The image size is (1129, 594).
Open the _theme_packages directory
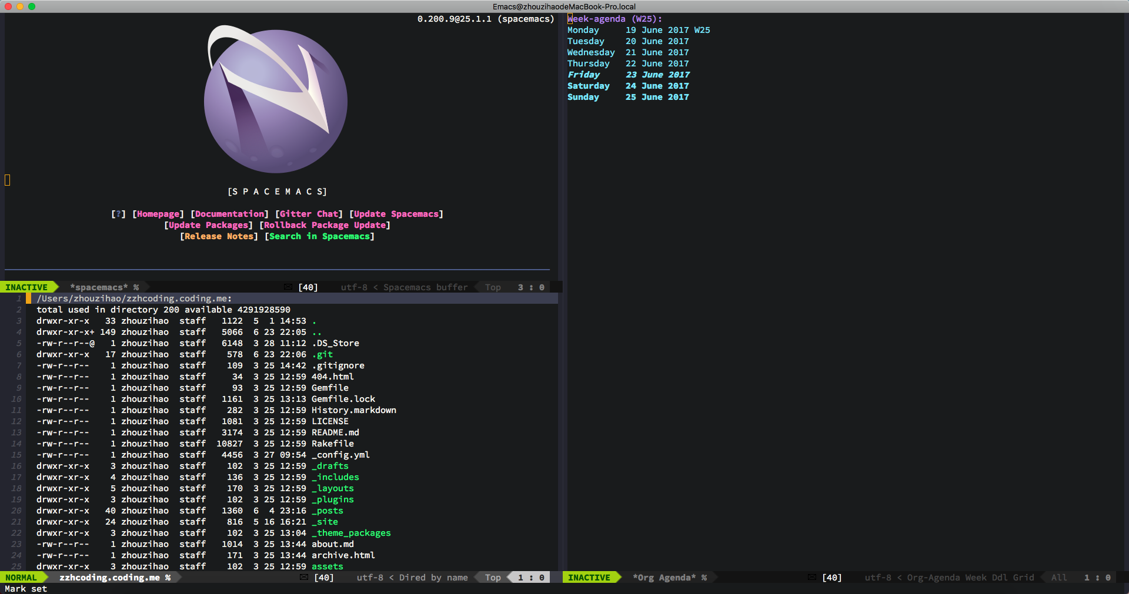(351, 533)
